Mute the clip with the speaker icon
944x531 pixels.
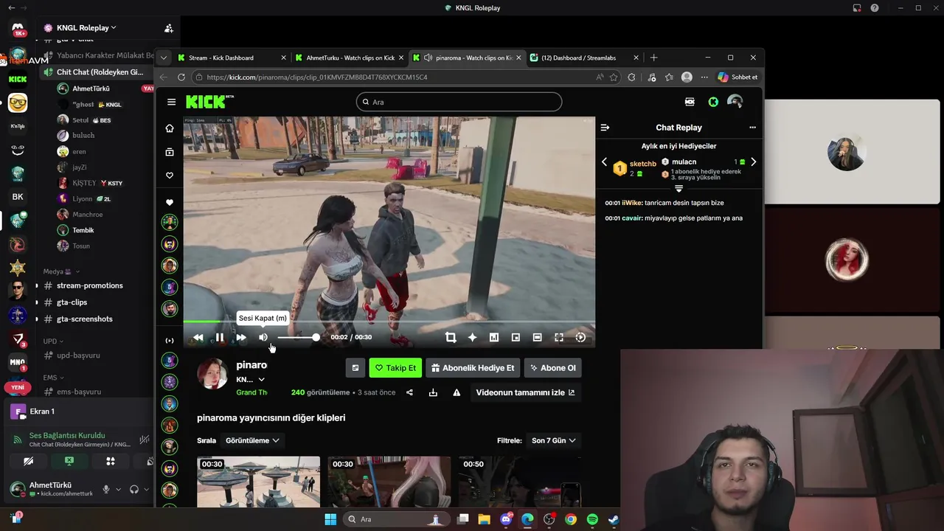tap(263, 337)
